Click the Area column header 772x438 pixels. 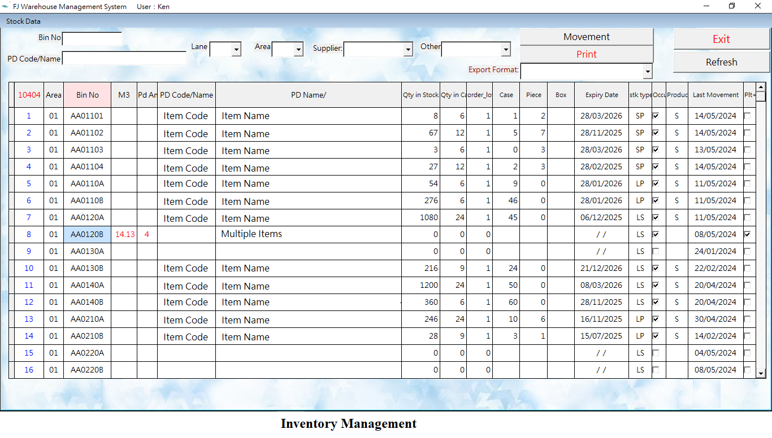pyautogui.click(x=54, y=95)
